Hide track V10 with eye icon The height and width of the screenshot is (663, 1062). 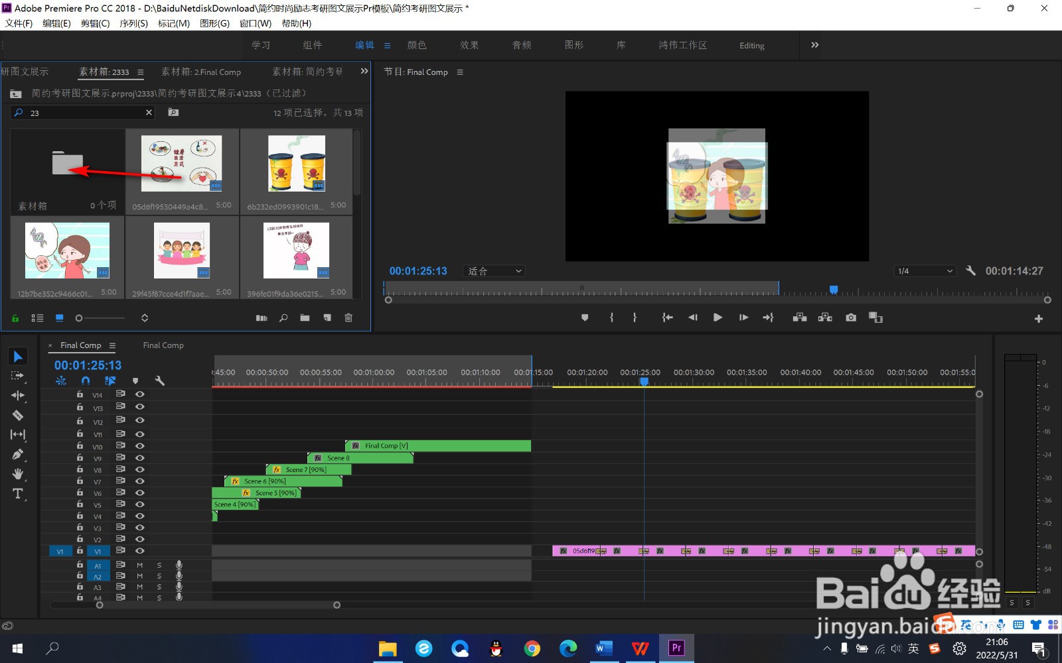140,446
